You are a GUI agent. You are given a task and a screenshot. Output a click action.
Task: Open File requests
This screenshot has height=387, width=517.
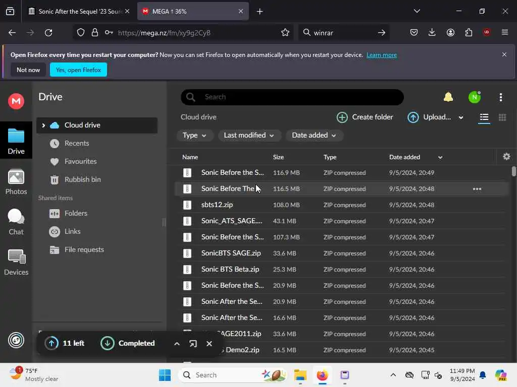pyautogui.click(x=84, y=250)
